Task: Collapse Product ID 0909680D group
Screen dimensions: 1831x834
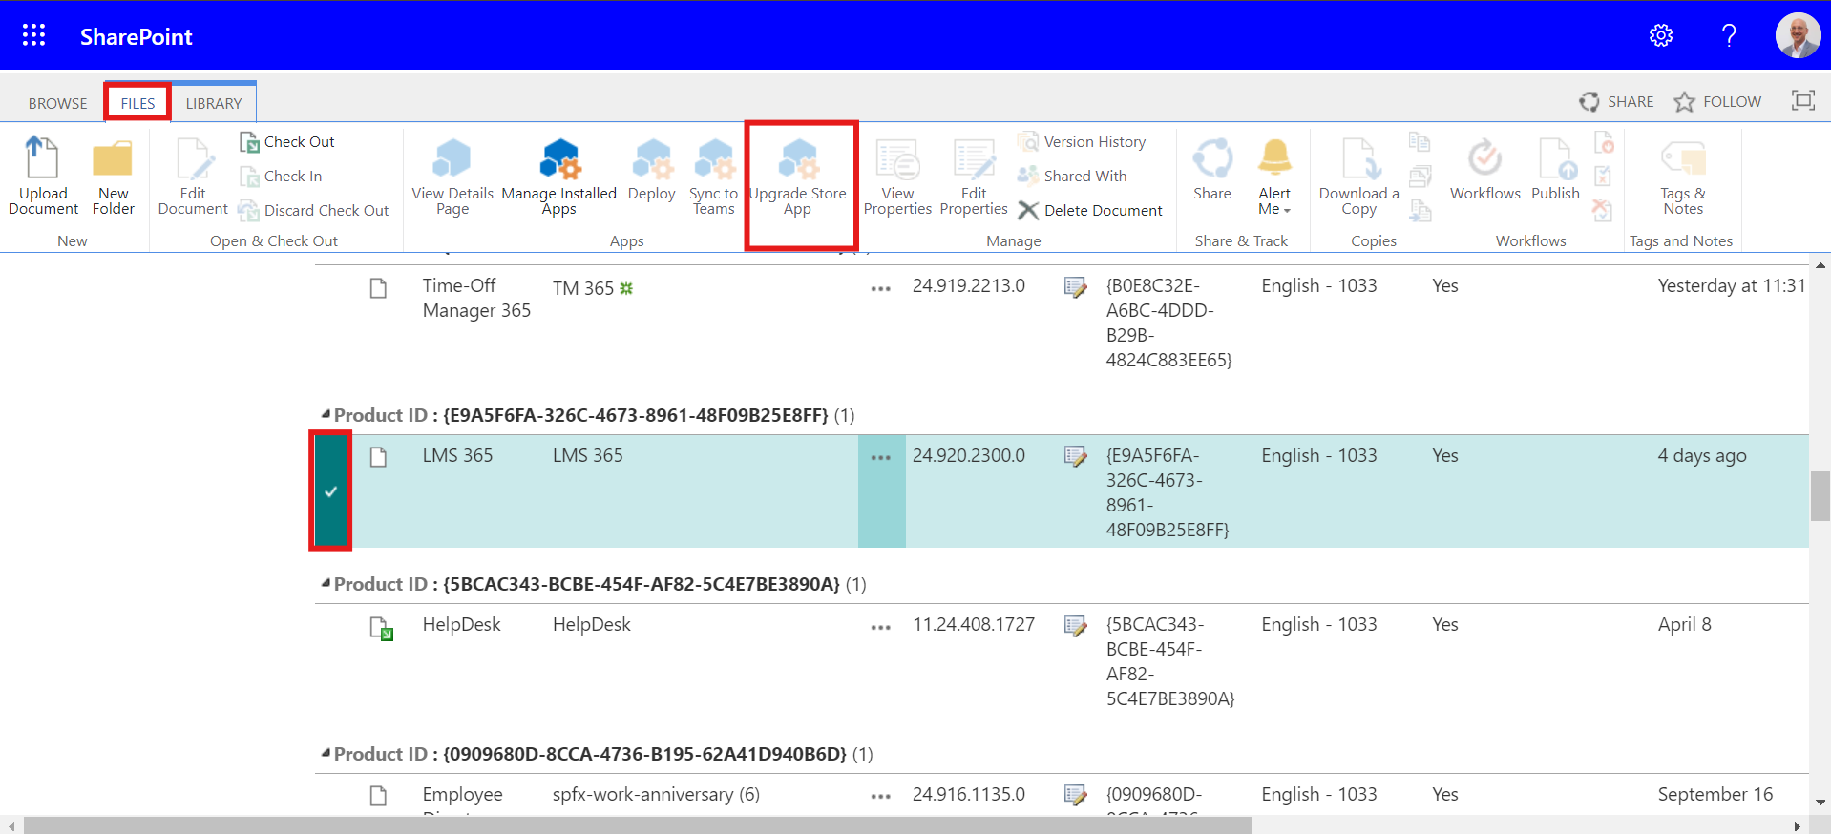Action: (326, 753)
